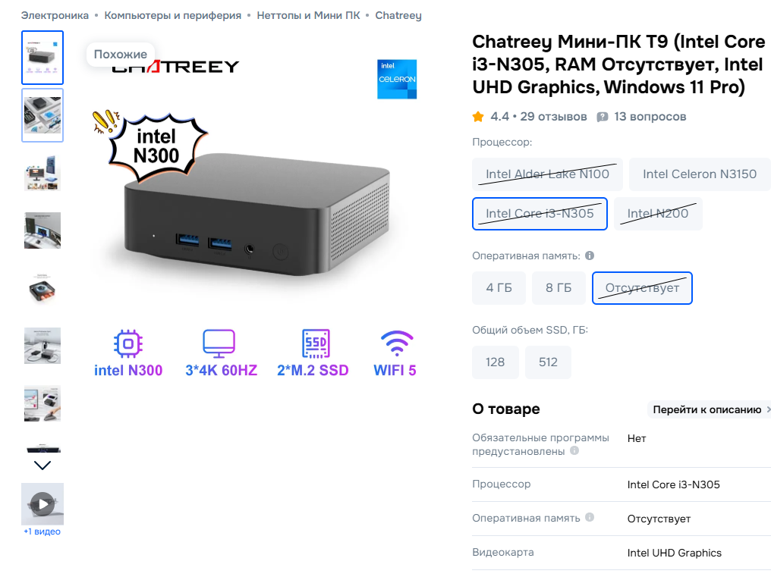Click the Intel Celeron badge on image
Viewport: 771px width, 580px height.
tap(397, 79)
